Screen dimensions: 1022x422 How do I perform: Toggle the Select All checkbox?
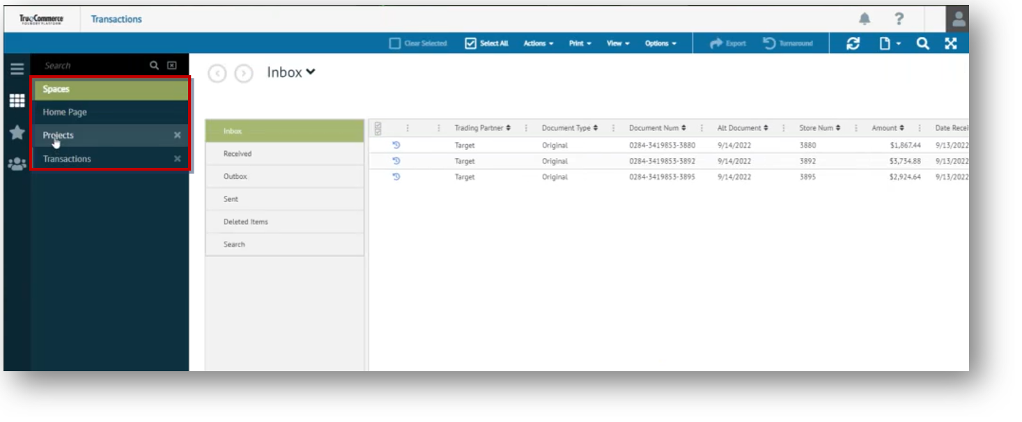[x=470, y=43]
